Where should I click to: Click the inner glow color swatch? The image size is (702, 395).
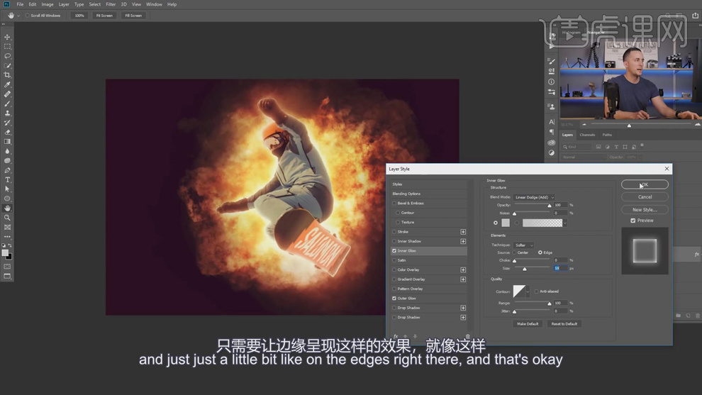(x=506, y=223)
